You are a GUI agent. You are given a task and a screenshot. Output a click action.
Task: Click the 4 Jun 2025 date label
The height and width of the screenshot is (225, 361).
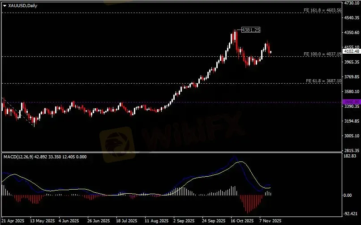coord(69,221)
